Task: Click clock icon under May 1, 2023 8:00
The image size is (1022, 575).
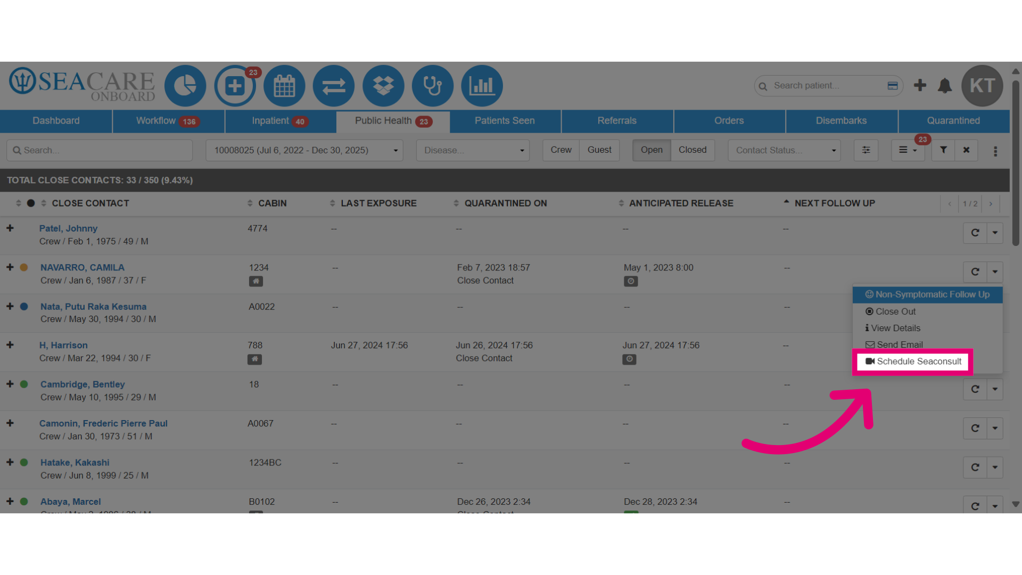Action: pyautogui.click(x=631, y=281)
